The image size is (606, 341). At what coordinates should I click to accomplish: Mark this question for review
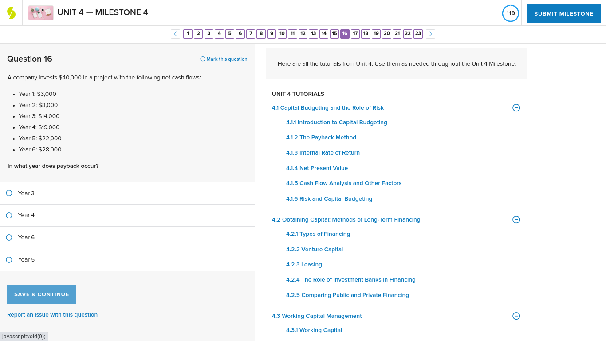(223, 59)
